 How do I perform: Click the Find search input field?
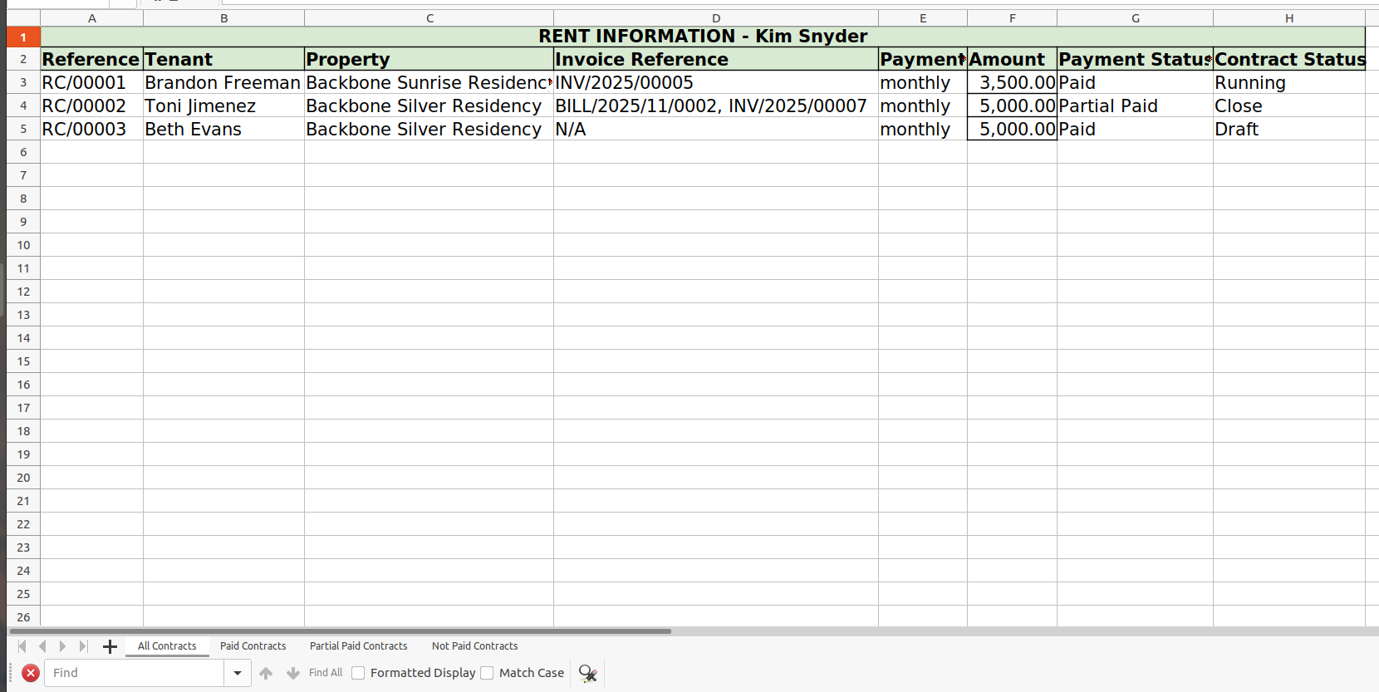[134, 673]
